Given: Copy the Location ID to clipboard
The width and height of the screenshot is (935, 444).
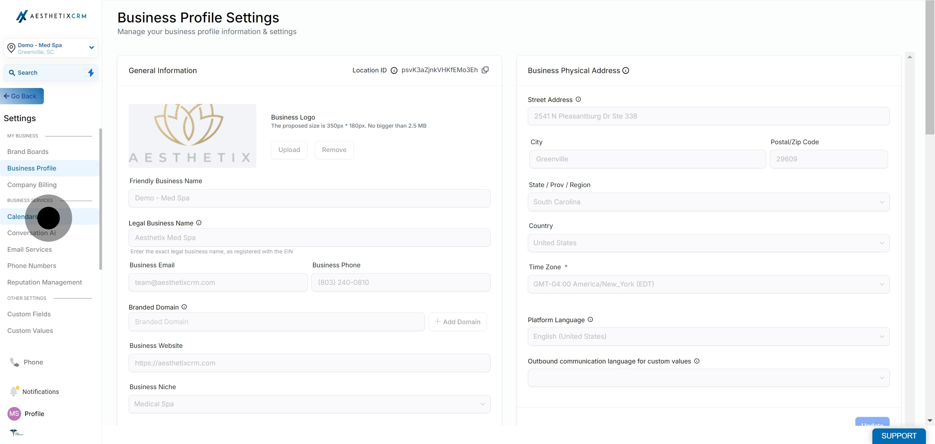Looking at the screenshot, I should pos(485,70).
